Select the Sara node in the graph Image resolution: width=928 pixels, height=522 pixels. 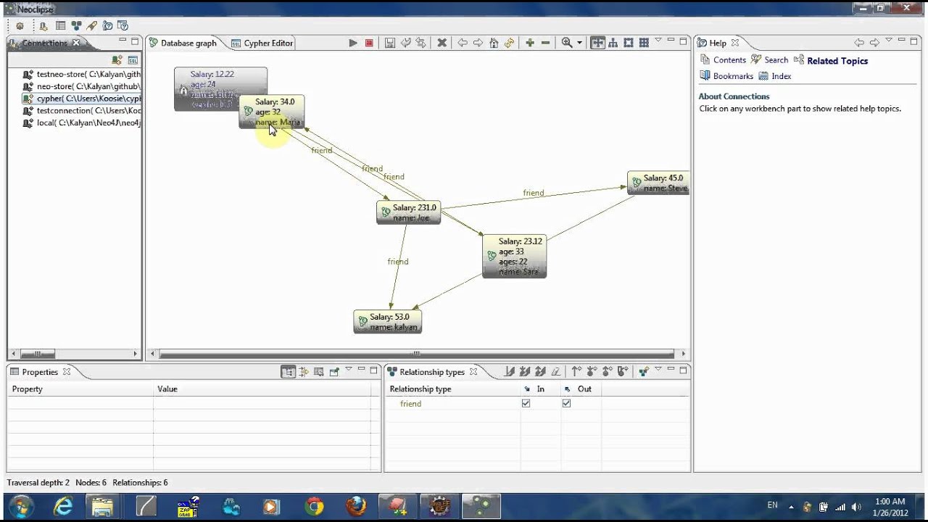pyautogui.click(x=515, y=257)
